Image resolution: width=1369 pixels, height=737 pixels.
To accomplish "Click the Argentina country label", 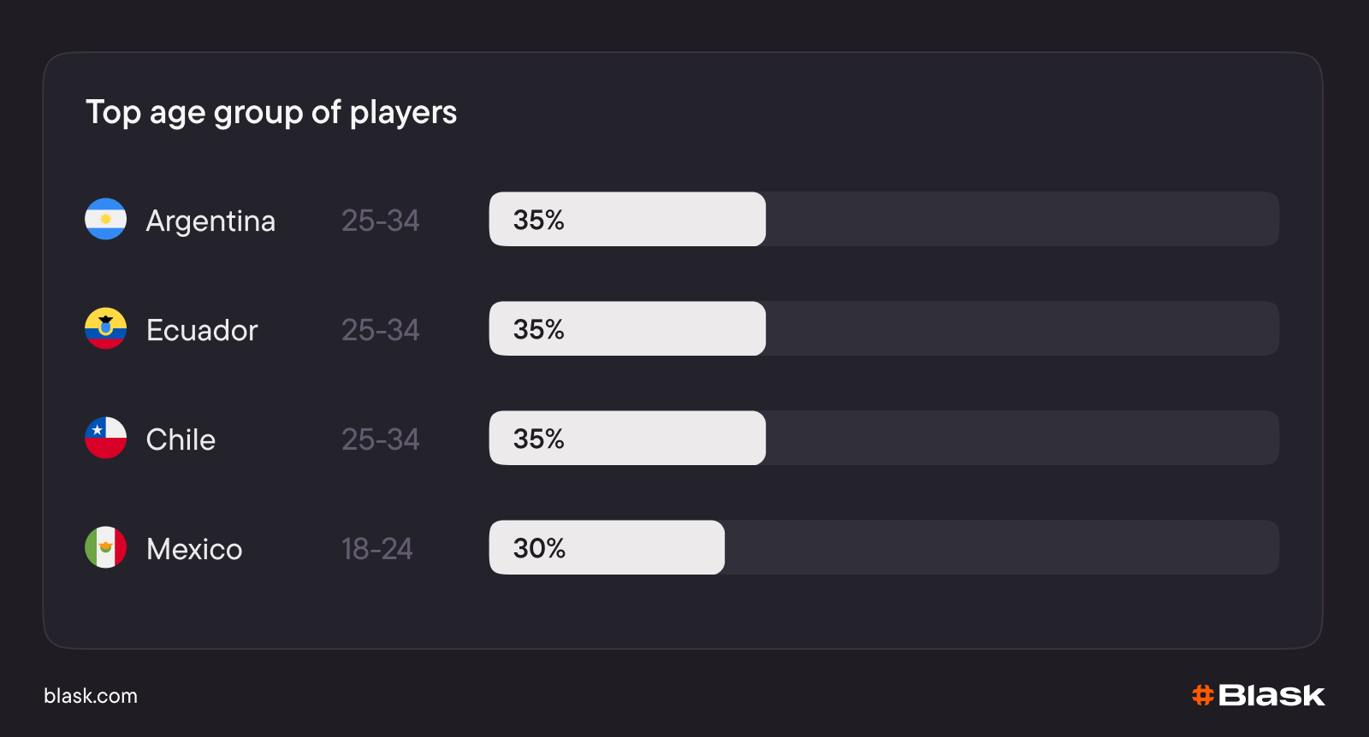I will (x=210, y=221).
